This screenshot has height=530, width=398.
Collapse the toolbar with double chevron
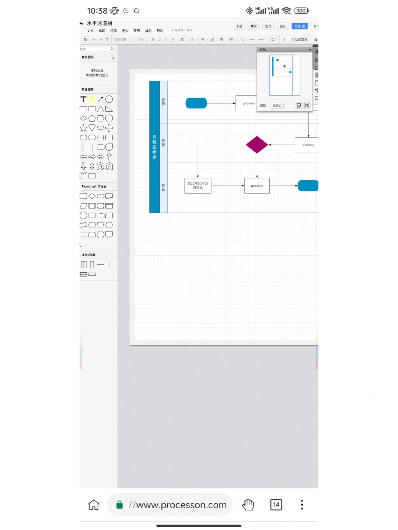pyautogui.click(x=315, y=39)
